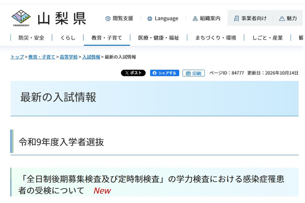This screenshot has height=203, width=305.
Task: Click the globe icon beside Language
Action: 150,19
